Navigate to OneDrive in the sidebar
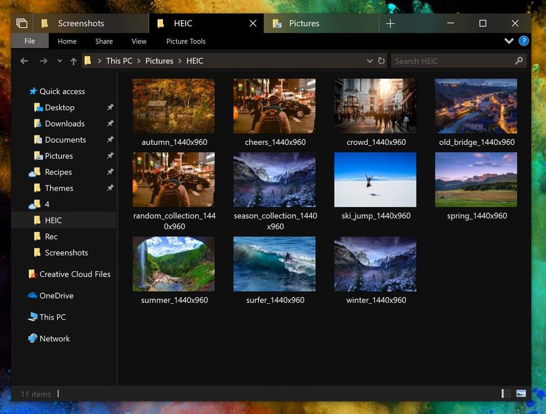Image resolution: width=546 pixels, height=414 pixels. [54, 295]
